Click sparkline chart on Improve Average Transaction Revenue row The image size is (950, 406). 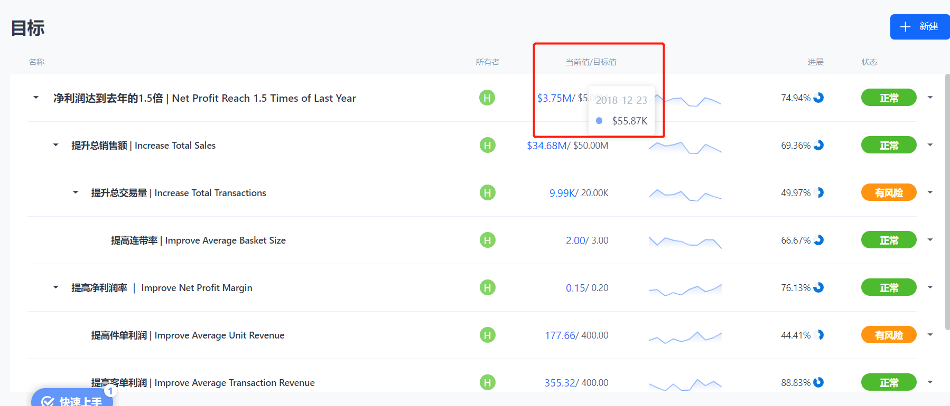click(685, 384)
